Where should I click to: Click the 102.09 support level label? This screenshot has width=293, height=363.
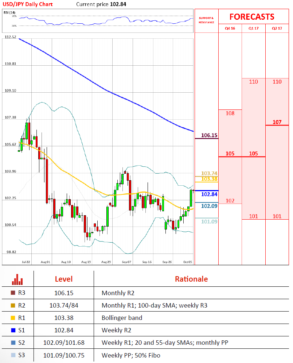coord(209,206)
